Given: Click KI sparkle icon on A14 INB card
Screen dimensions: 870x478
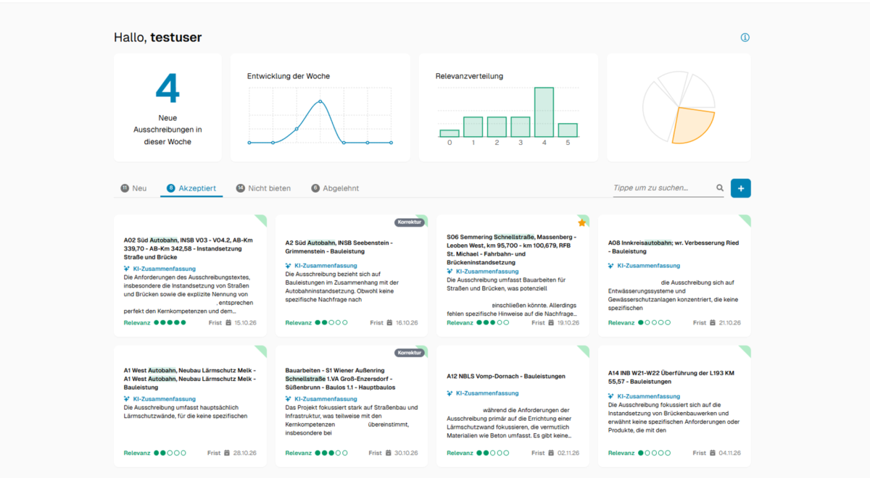Looking at the screenshot, I should point(612,396).
